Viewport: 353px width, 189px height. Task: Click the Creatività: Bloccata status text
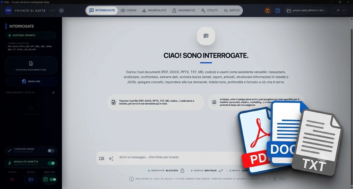click(164, 171)
